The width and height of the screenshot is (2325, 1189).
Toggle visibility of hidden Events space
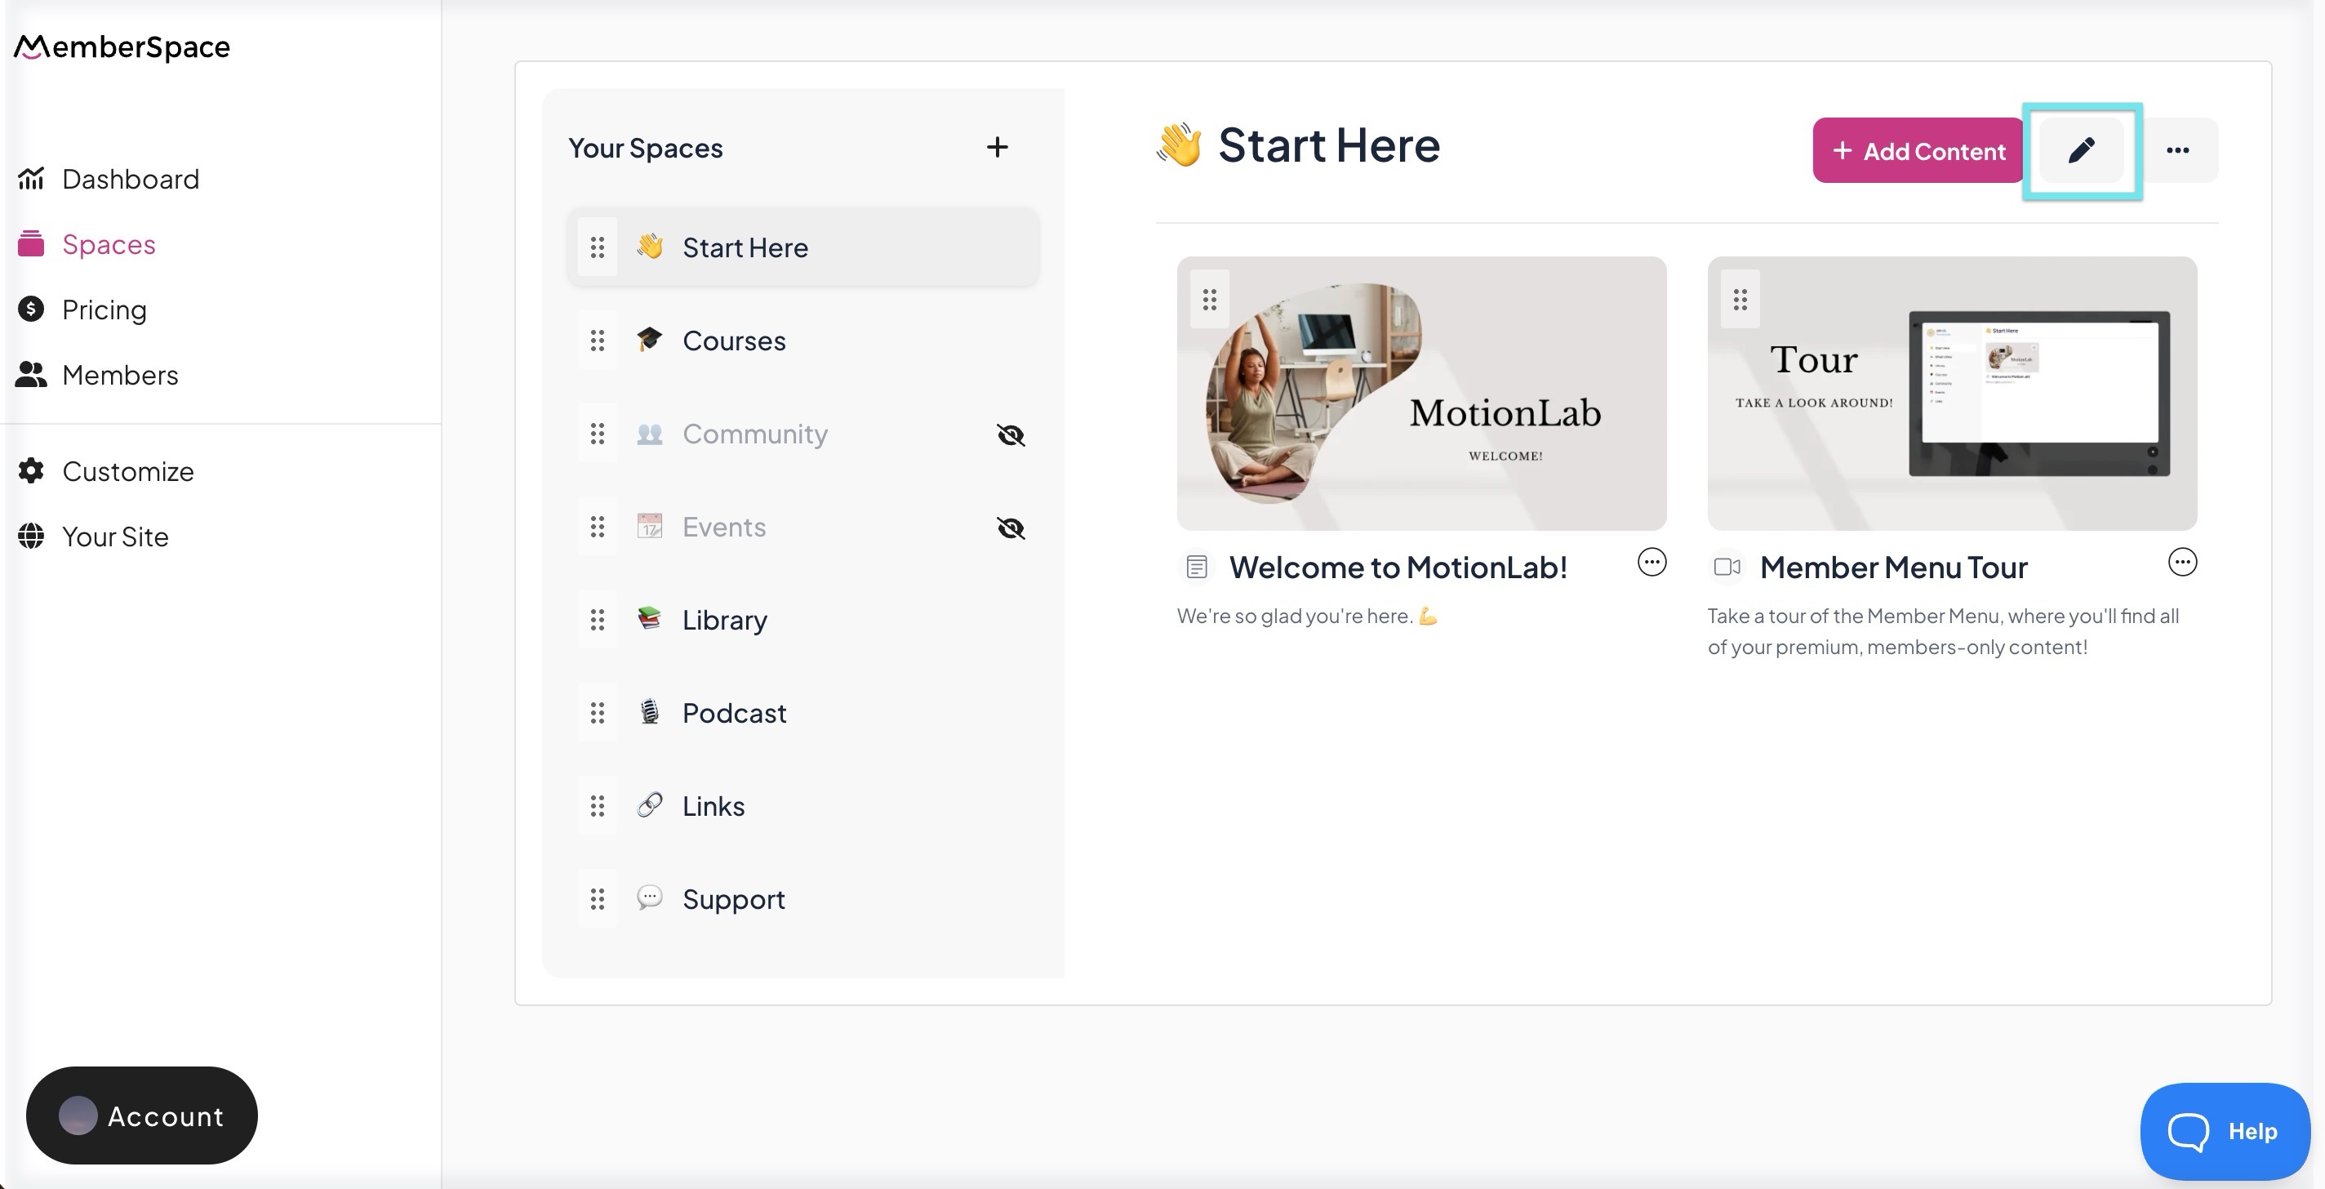coord(1010,528)
